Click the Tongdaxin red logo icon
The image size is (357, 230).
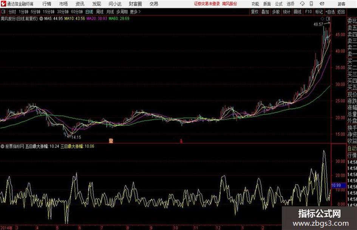tap(3, 4)
